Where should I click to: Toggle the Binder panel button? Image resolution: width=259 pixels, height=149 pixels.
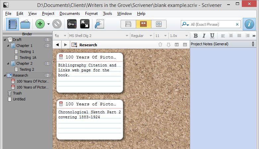click(12, 24)
